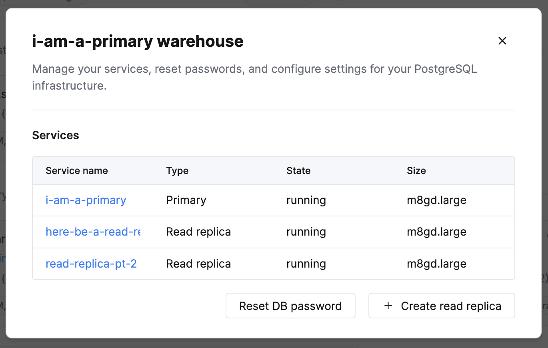This screenshot has height=348, width=548.
Task: Click the Primary type label
Action: (186, 200)
